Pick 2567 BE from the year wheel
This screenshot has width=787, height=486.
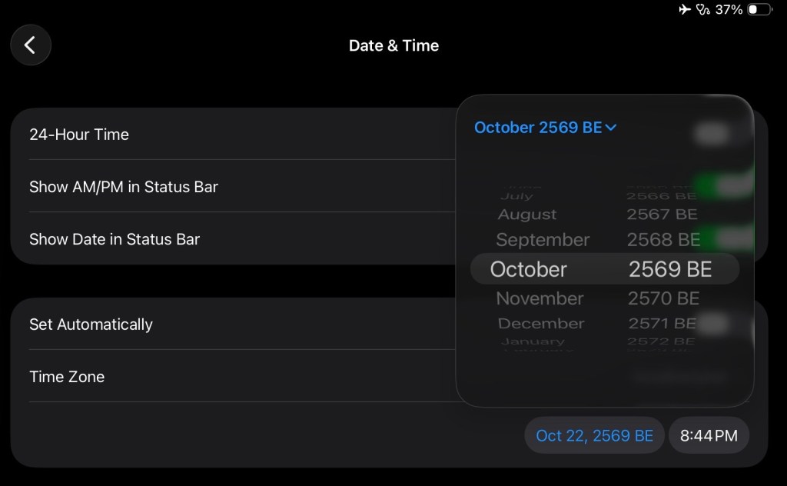662,215
